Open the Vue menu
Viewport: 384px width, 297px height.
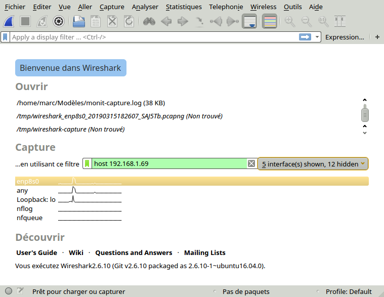(65, 7)
